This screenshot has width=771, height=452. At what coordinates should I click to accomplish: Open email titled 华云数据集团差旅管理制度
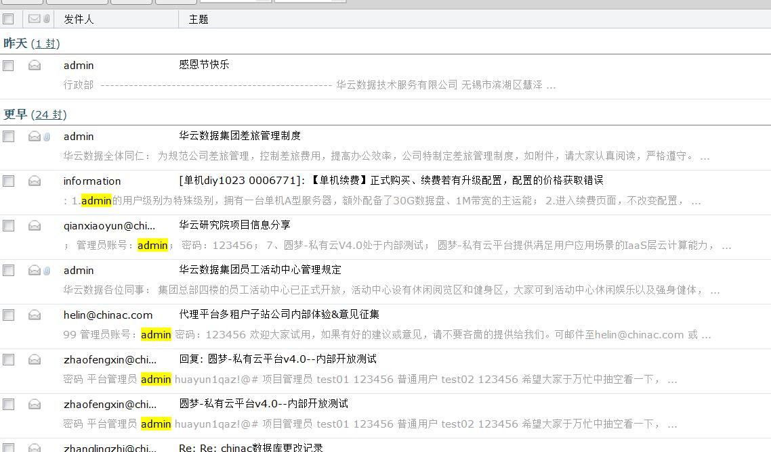[x=240, y=135]
